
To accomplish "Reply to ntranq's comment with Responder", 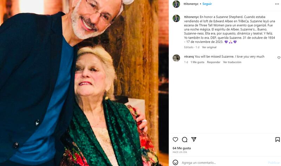I will click(214, 62).
